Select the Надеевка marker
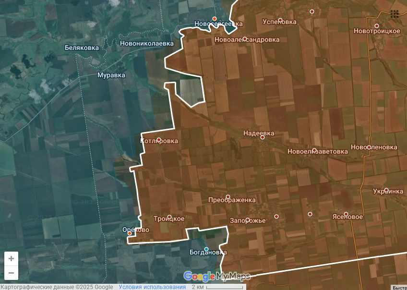Viewport: 407px width, 290px height. click(x=263, y=137)
